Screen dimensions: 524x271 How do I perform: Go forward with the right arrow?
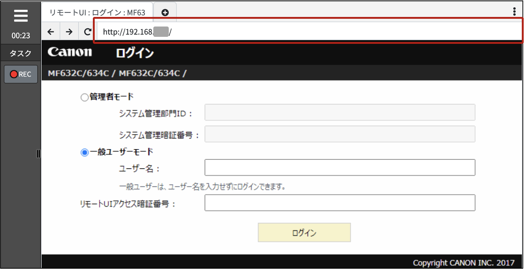(69, 32)
